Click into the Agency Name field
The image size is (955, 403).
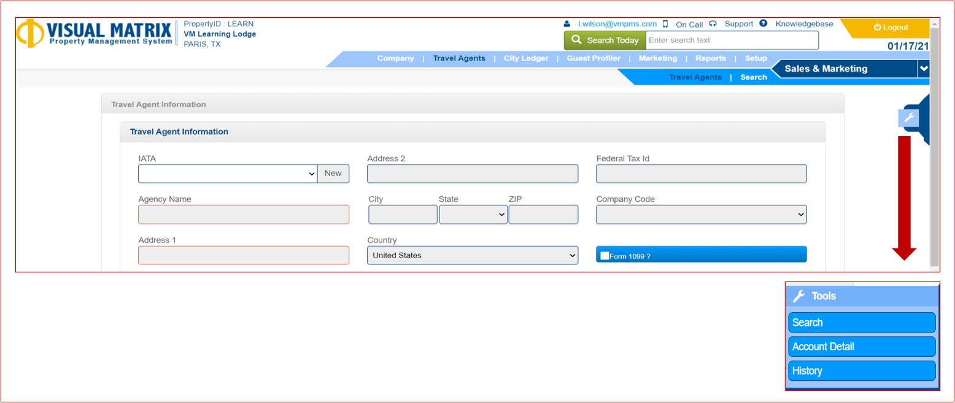243,215
